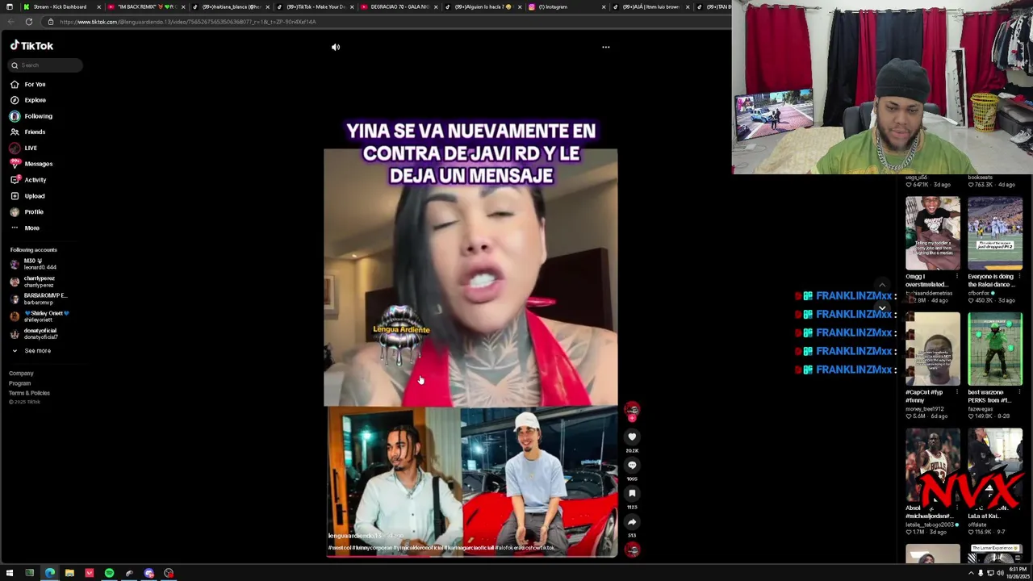Switch to the DEGRACIAO 70 - GALA tab

tap(398, 6)
